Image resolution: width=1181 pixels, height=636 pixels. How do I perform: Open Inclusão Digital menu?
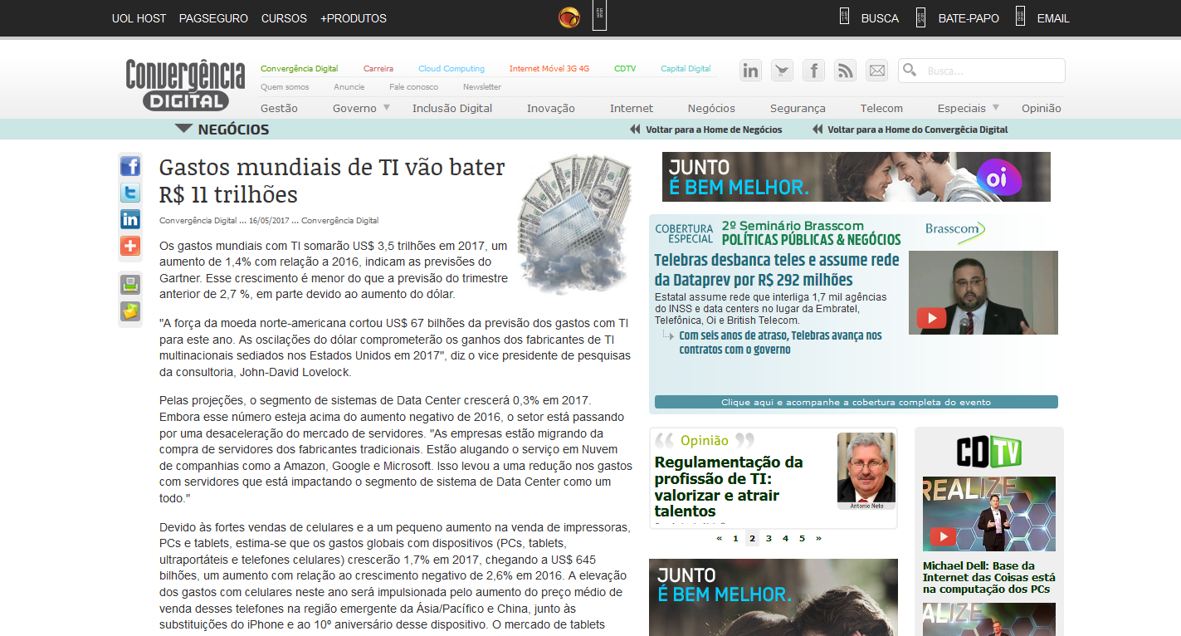pyautogui.click(x=452, y=108)
